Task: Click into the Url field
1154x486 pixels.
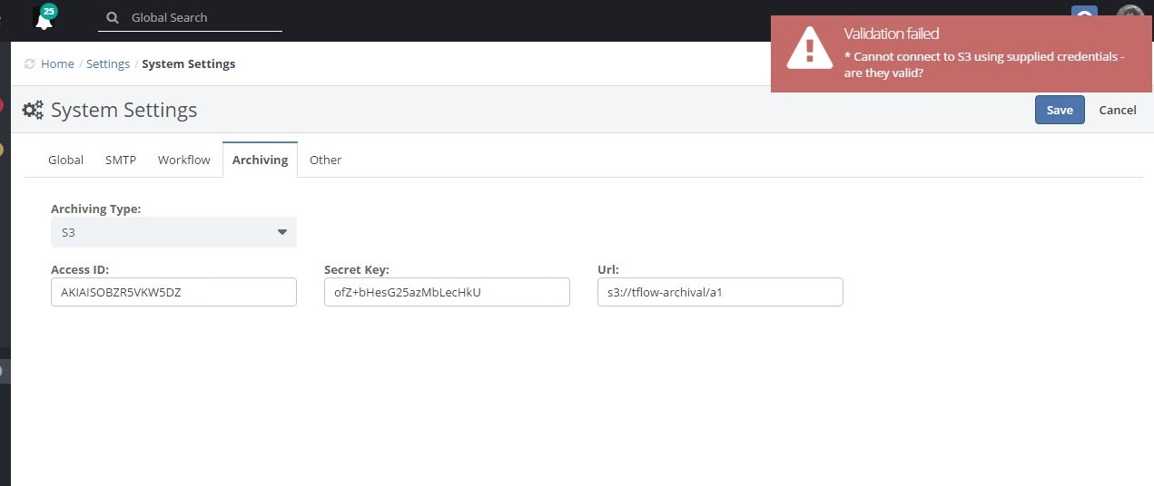Action: coord(720,292)
